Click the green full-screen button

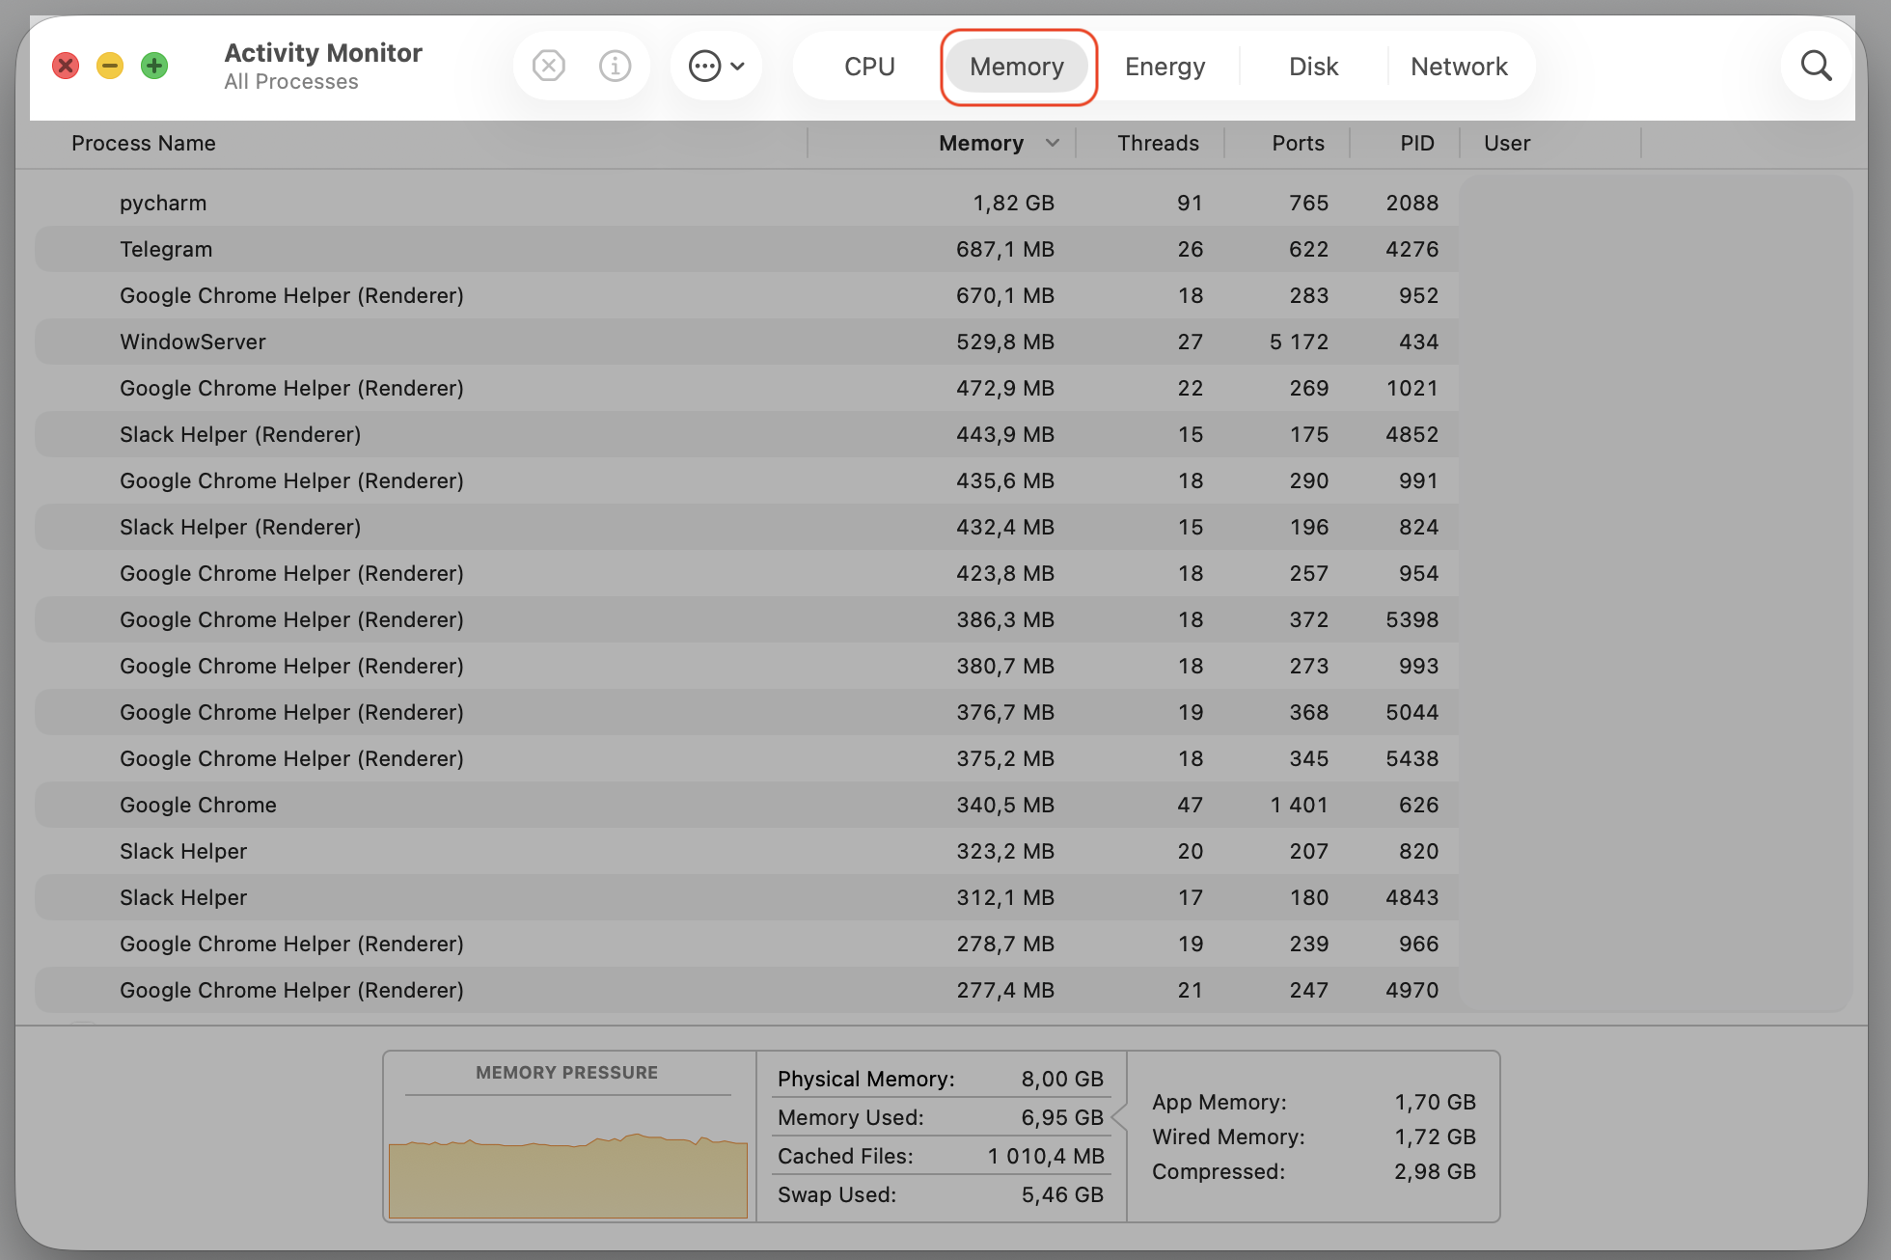154,66
